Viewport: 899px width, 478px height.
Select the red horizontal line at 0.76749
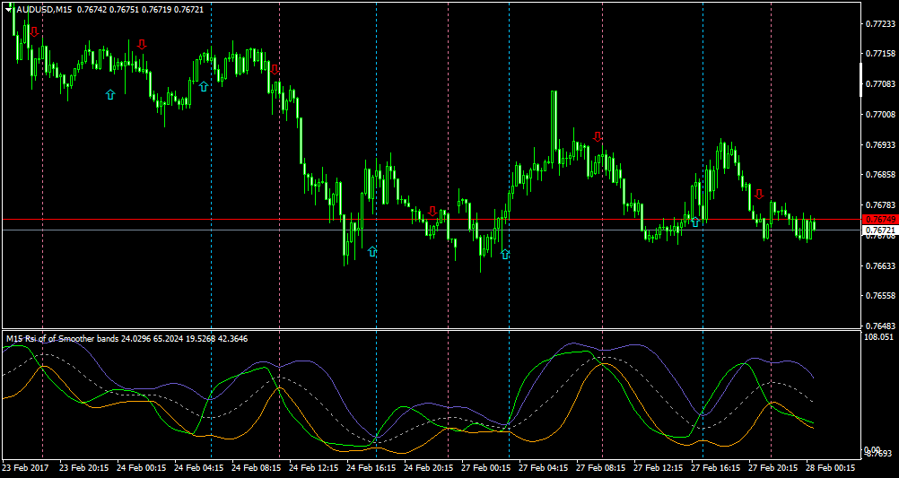[432, 220]
